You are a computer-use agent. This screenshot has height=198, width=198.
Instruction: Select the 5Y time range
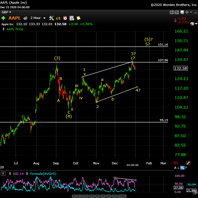(74, 196)
